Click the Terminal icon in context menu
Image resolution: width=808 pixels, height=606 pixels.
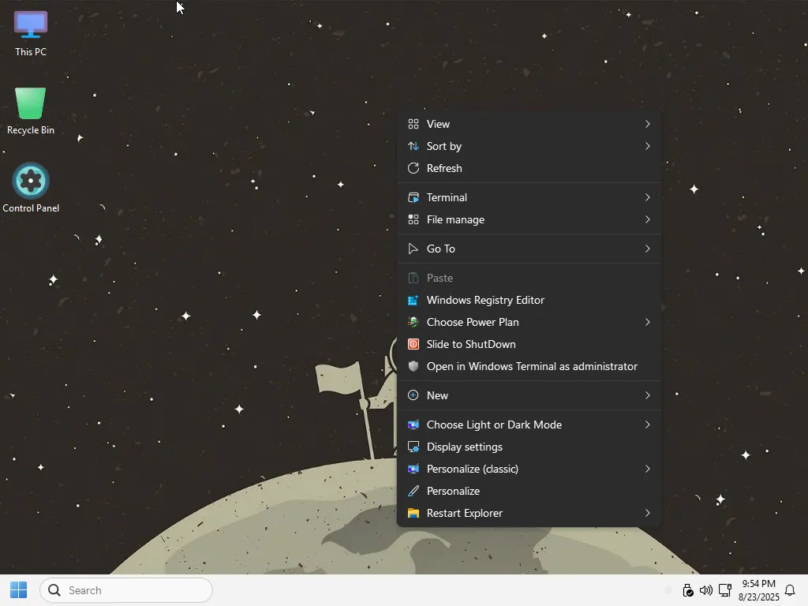click(x=413, y=197)
